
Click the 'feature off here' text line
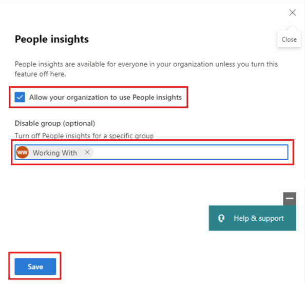coord(40,74)
